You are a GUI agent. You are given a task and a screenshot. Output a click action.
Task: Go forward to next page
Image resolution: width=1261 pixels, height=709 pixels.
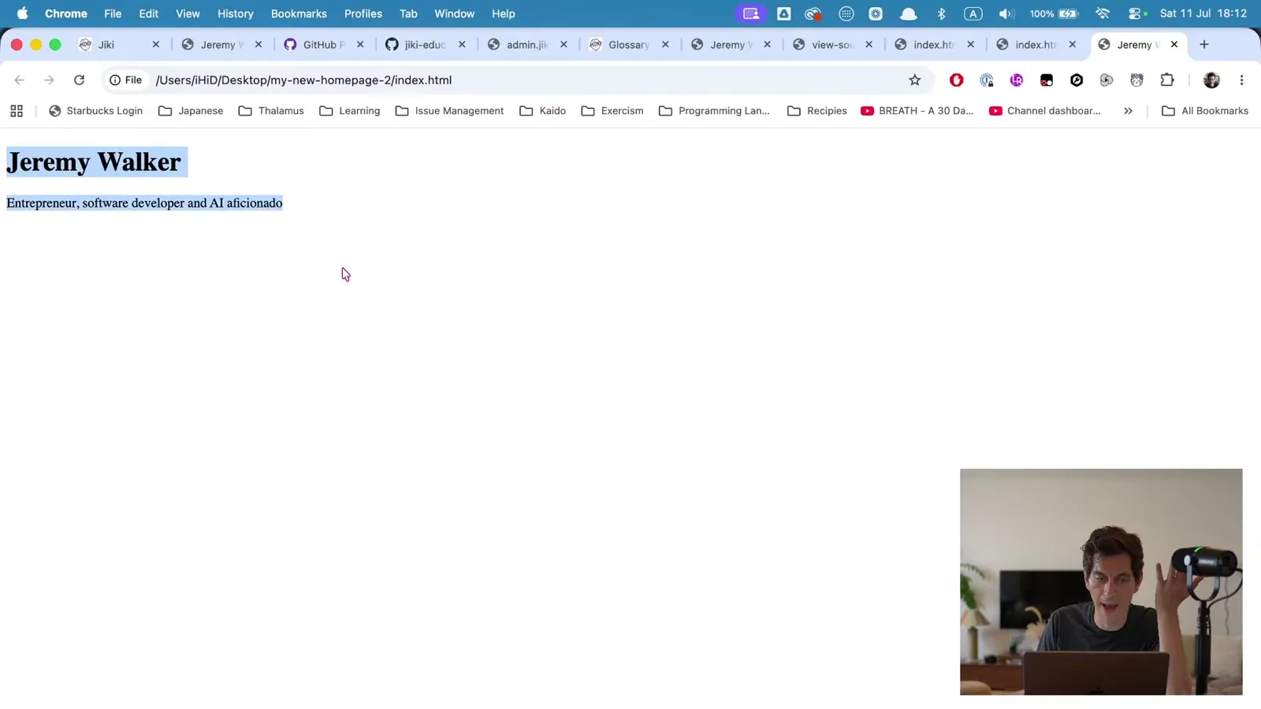click(x=49, y=80)
